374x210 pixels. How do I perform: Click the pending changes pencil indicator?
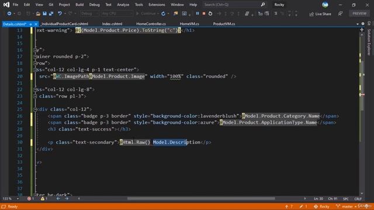click(x=303, y=206)
